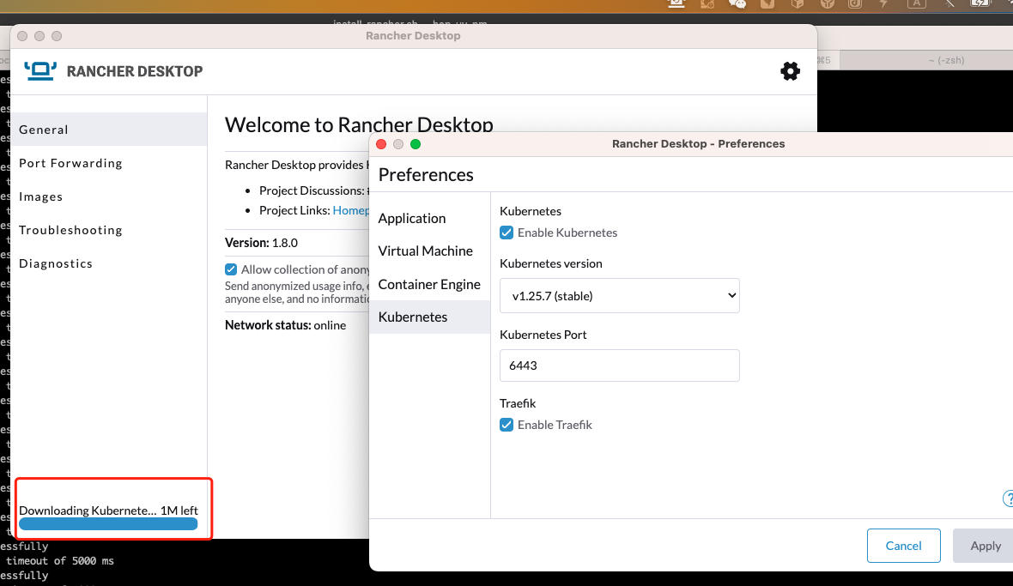Screen dimensions: 1013x586
Task: Disable the Enable Traefik checkbox
Action: [x=506, y=425]
